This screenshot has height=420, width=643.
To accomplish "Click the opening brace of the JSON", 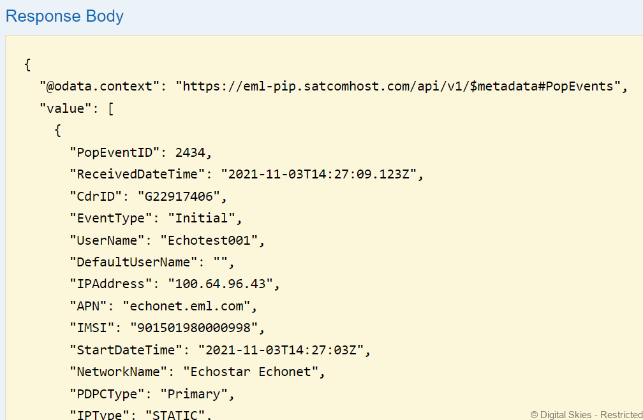I will 27,64.
